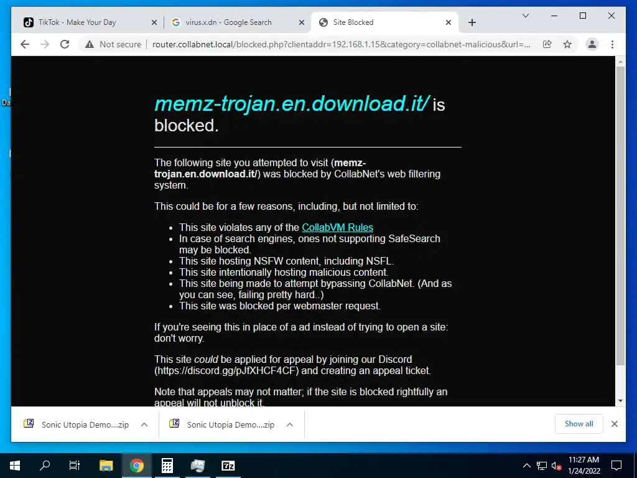Open File Explorer from the taskbar
This screenshot has height=478, width=637.
click(106, 466)
